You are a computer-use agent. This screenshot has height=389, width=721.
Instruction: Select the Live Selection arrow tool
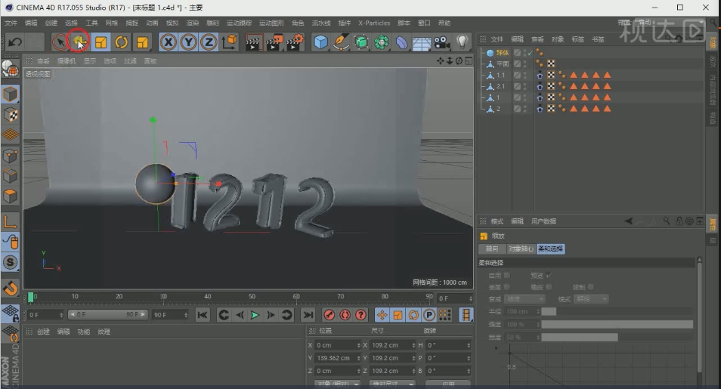coord(60,42)
